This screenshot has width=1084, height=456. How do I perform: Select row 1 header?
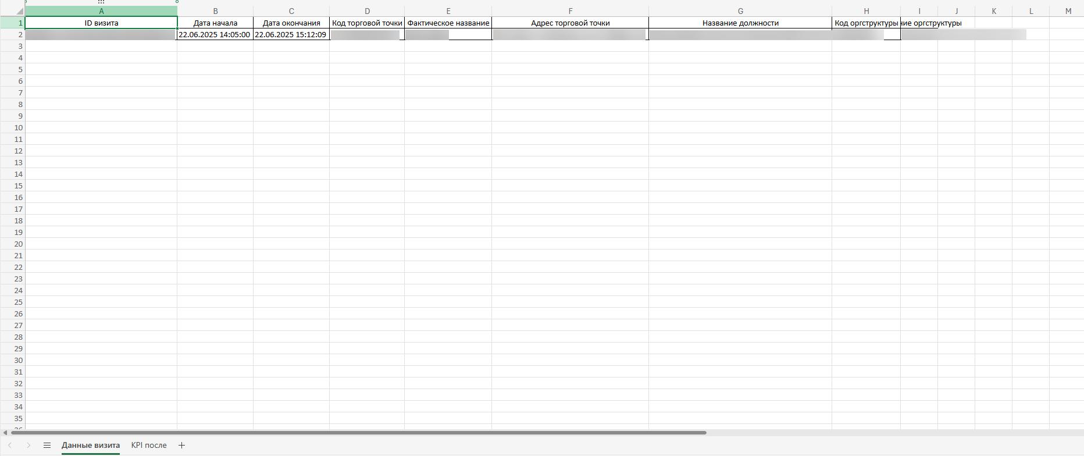pos(13,23)
